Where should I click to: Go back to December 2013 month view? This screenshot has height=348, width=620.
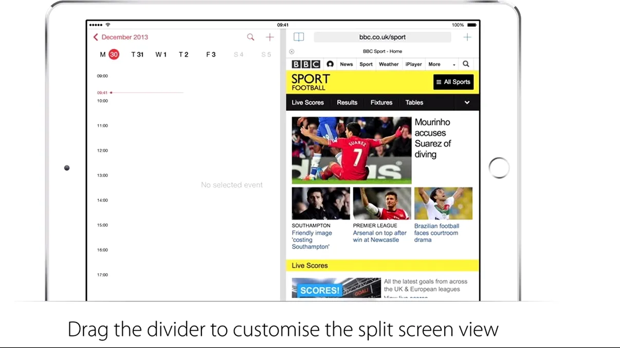point(120,37)
